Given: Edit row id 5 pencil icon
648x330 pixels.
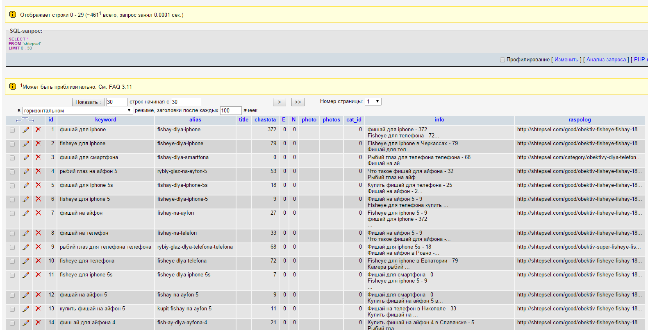Looking at the screenshot, I should pyautogui.click(x=26, y=185).
